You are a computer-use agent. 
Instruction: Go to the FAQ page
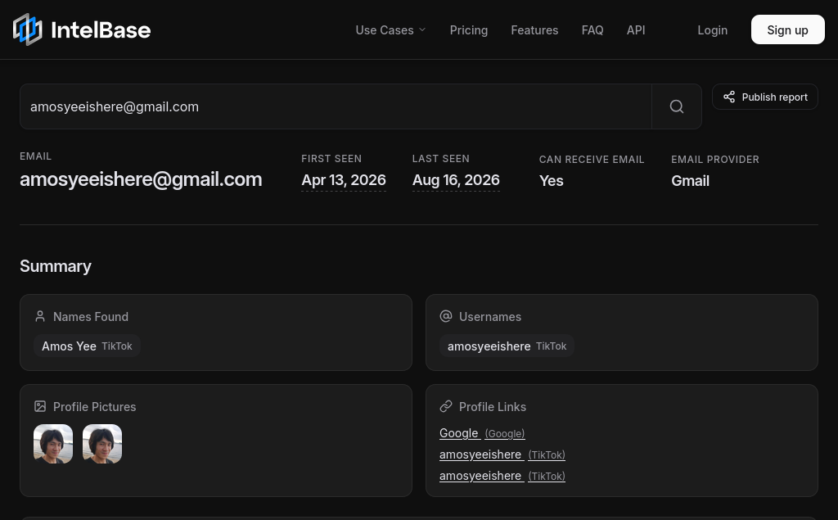click(592, 30)
